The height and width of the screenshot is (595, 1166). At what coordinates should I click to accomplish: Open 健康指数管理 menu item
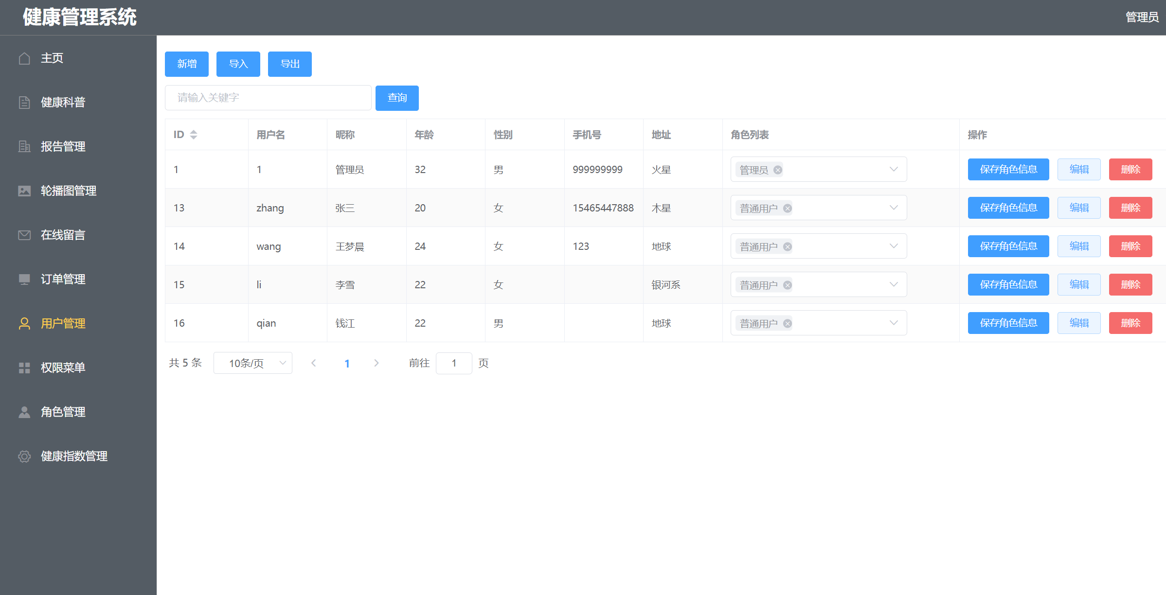(78, 456)
